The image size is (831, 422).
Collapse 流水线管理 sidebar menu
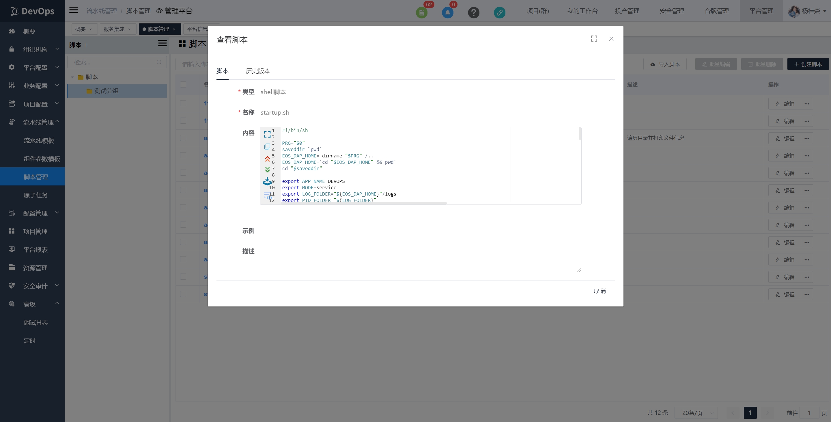tap(38, 122)
